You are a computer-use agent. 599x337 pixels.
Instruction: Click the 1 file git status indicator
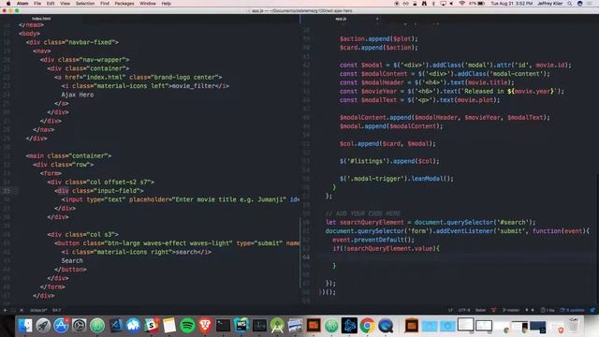click(548, 310)
